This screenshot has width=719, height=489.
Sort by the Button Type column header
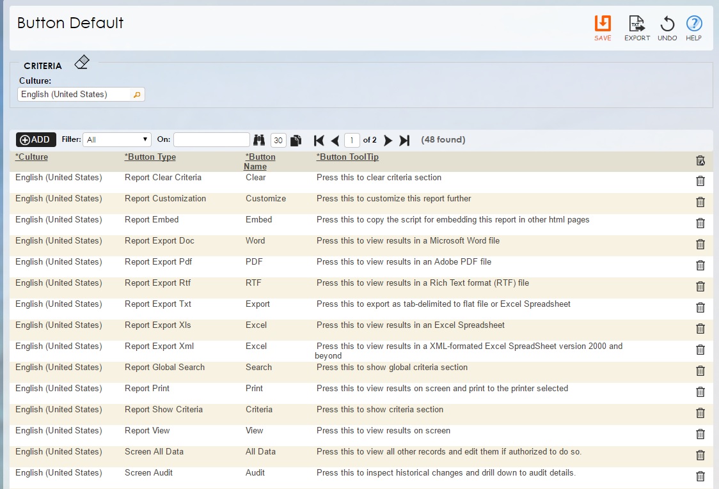(150, 157)
